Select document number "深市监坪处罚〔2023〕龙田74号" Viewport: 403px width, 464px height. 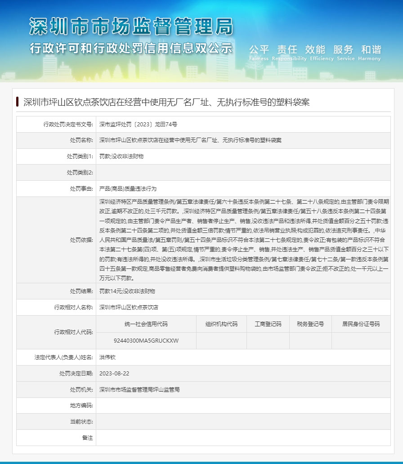pyautogui.click(x=138, y=124)
